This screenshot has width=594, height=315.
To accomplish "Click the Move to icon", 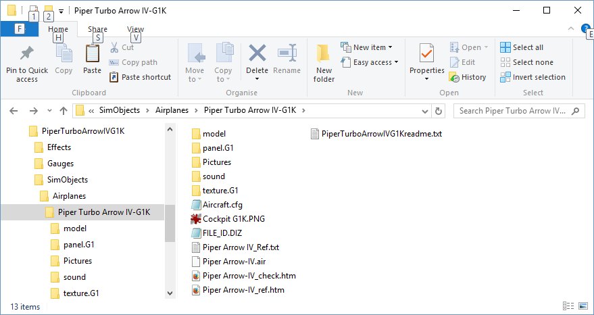I will click(195, 53).
